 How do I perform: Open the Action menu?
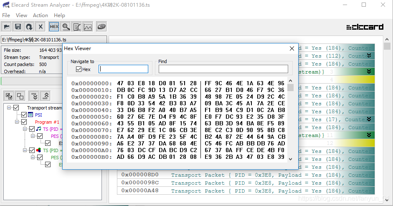(x=41, y=15)
